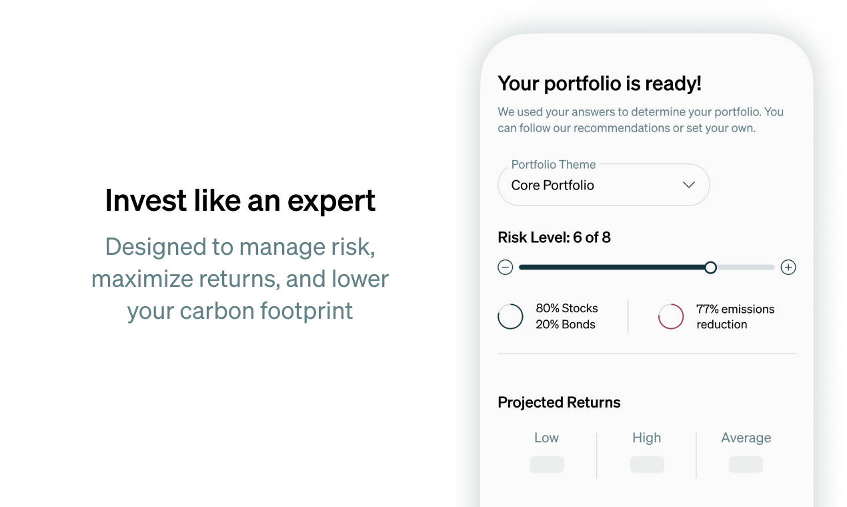Click the stocks and bonds donut chart icon
847x507 pixels.
coord(511,316)
